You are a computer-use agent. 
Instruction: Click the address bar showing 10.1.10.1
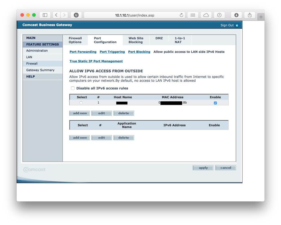click(134, 15)
